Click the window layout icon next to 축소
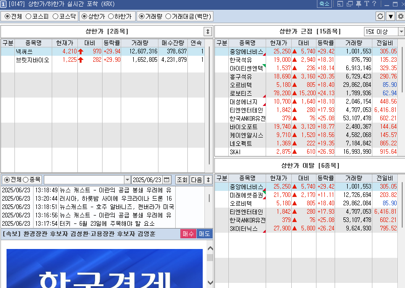The width and height of the screenshot is (405, 288). coord(340,4)
